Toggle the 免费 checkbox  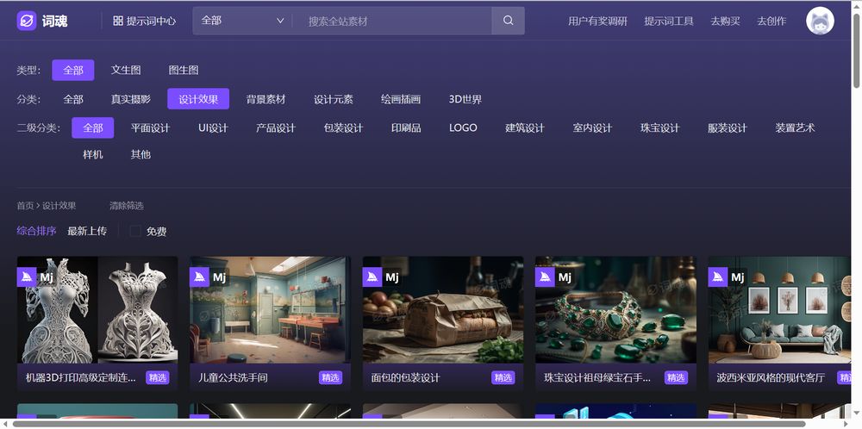tap(135, 231)
